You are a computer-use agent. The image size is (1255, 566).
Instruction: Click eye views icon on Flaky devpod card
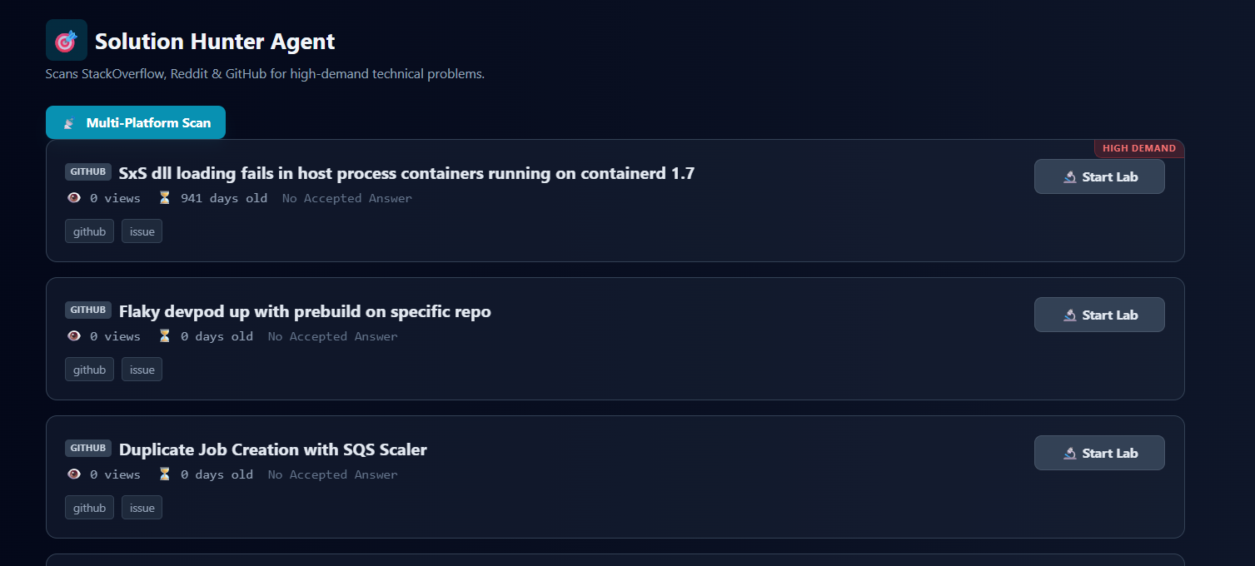tap(74, 336)
